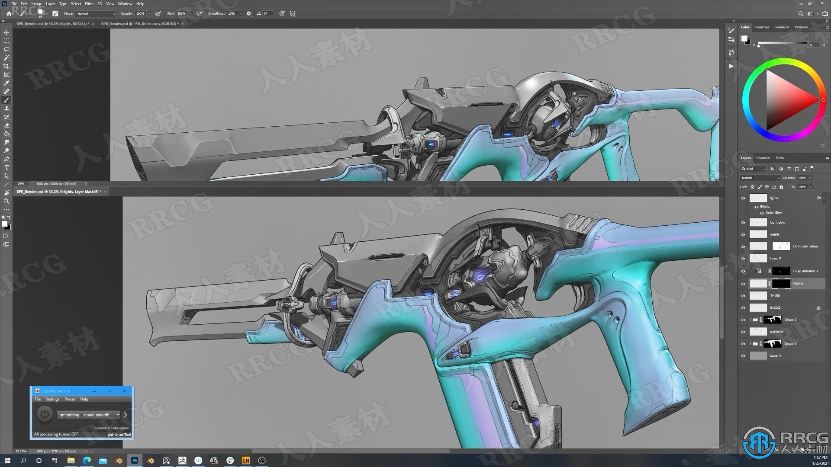
Task: Expand the Group 2 layer folder
Action: pos(750,320)
